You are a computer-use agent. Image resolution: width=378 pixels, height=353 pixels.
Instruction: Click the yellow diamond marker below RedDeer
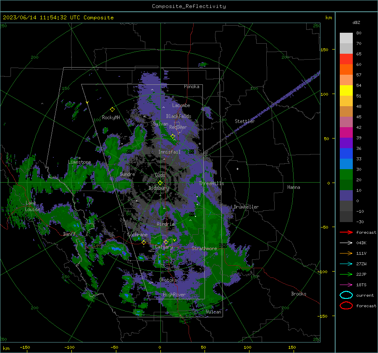pyautogui.click(x=173, y=136)
